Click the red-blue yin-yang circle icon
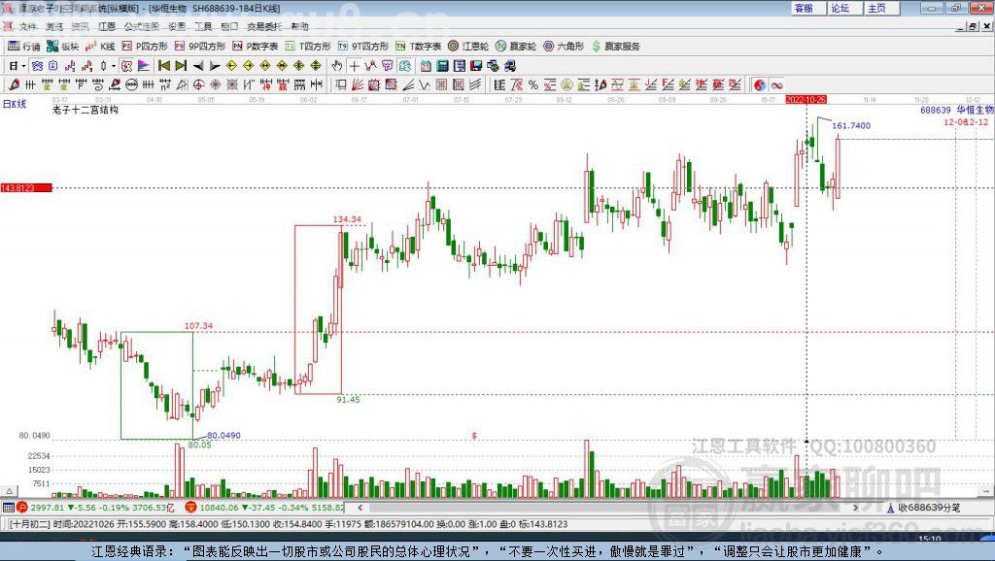The height and width of the screenshot is (561, 995). 759,85
